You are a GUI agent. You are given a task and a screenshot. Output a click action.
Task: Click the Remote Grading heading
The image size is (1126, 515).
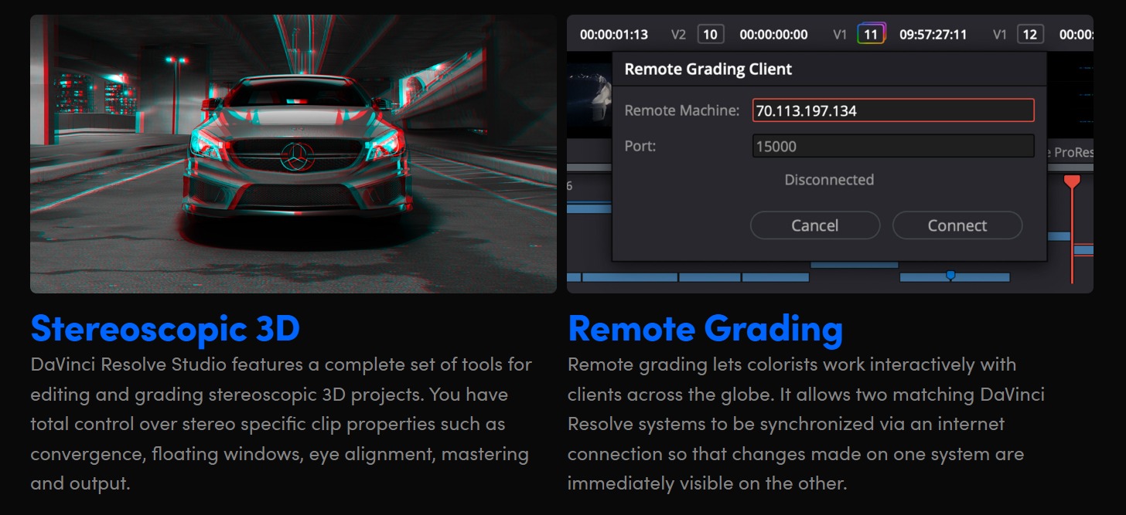[x=705, y=328]
